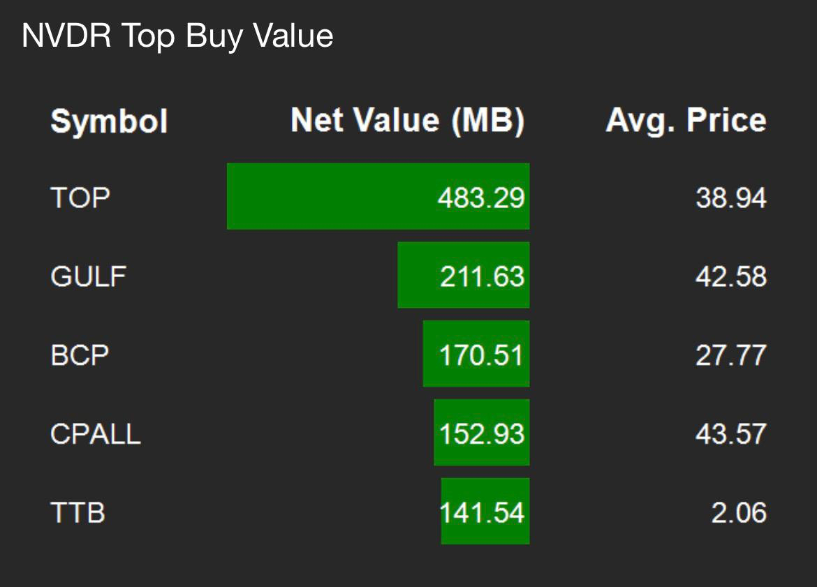Click the NVDR Top Buy Value title

pos(177,36)
